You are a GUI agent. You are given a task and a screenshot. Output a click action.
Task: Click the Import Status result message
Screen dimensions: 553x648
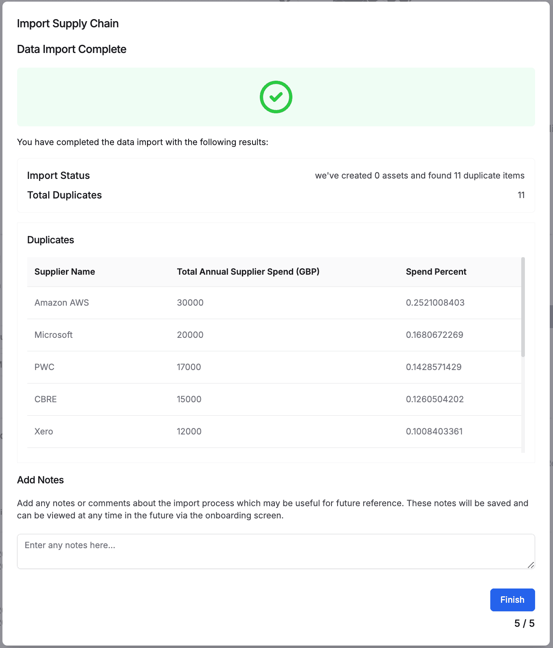pos(419,176)
